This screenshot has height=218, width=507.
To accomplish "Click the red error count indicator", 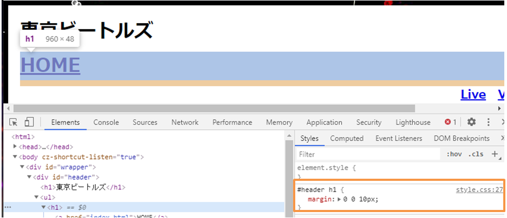I will 450,122.
